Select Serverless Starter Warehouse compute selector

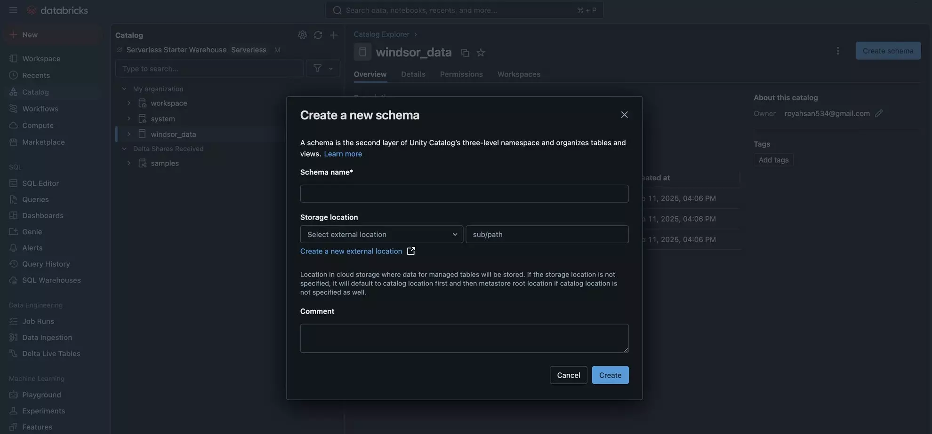pos(199,50)
